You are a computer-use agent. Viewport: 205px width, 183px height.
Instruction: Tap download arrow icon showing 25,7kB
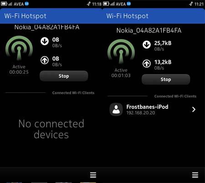coord(147,45)
